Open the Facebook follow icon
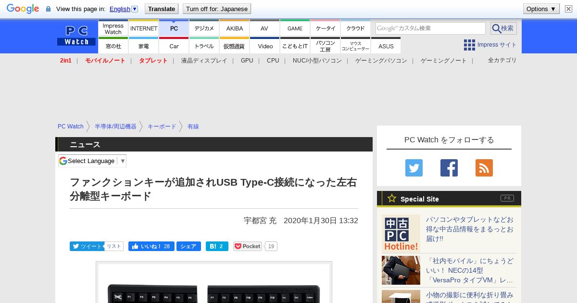 [x=449, y=168]
